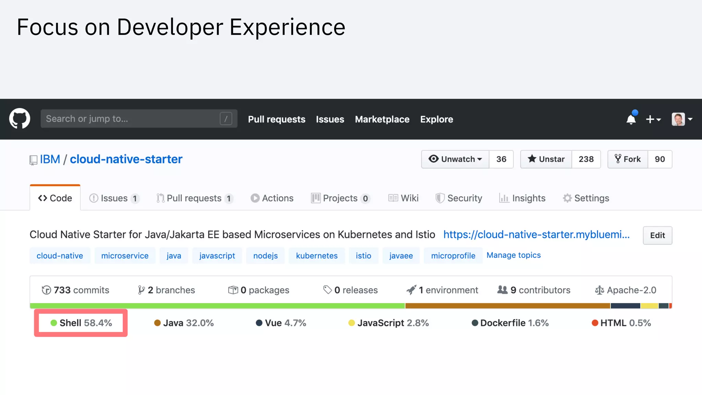Click the gear icon on Settings tab
The height and width of the screenshot is (395, 702).
[567, 198]
